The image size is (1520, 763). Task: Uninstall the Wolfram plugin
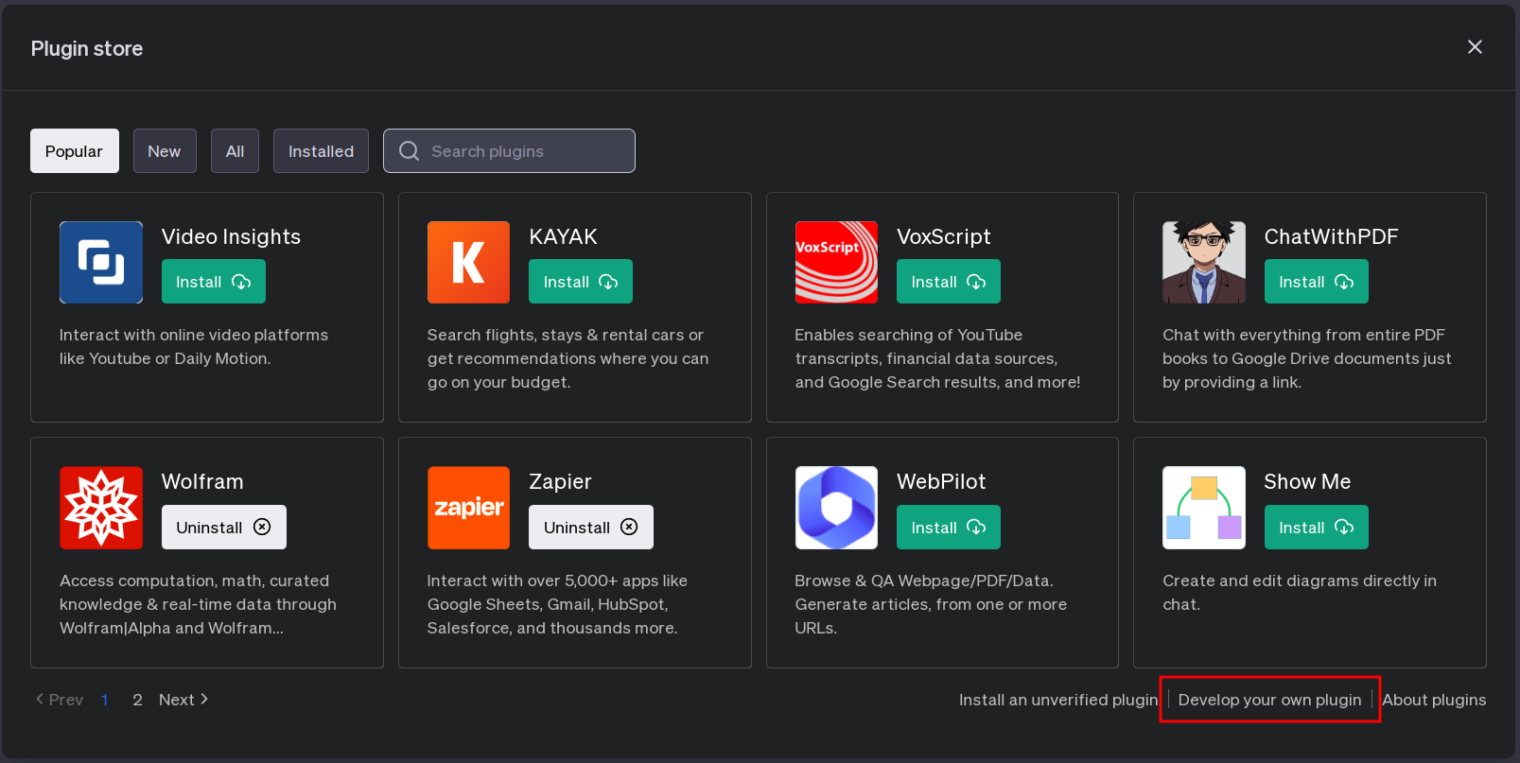point(223,528)
